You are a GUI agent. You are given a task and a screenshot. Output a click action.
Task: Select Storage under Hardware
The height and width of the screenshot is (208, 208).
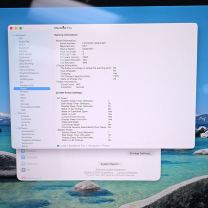[x=24, y=104]
